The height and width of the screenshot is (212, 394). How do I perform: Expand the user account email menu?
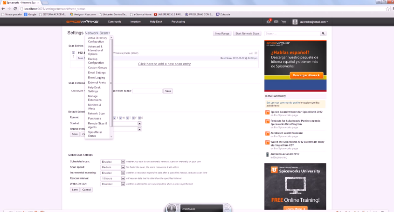(314, 22)
